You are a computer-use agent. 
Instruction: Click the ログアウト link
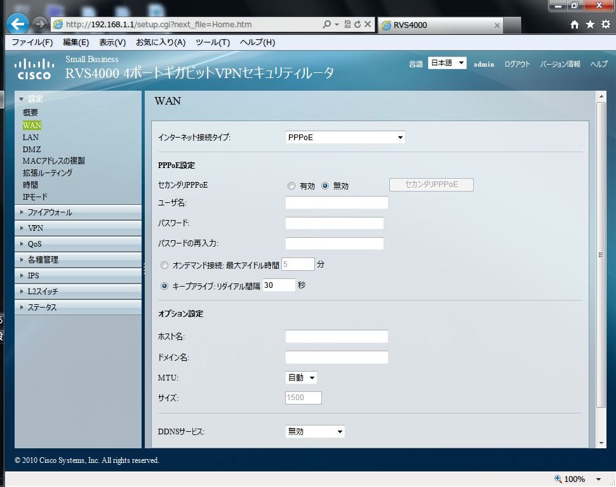click(x=517, y=64)
